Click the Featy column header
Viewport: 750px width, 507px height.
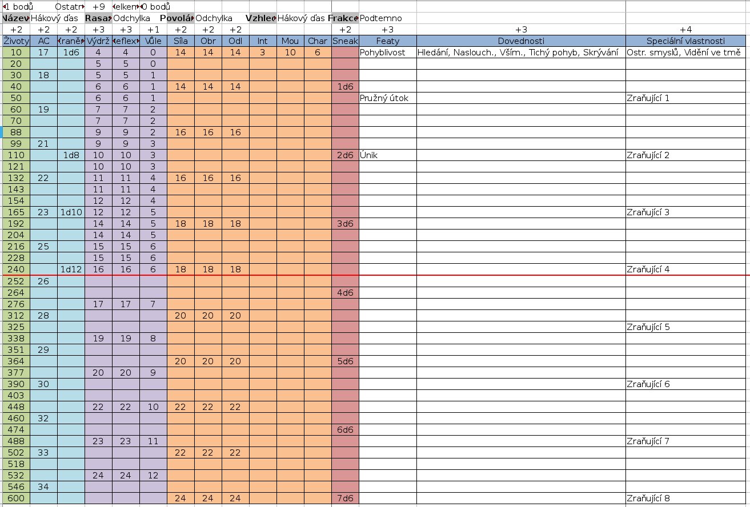[387, 41]
